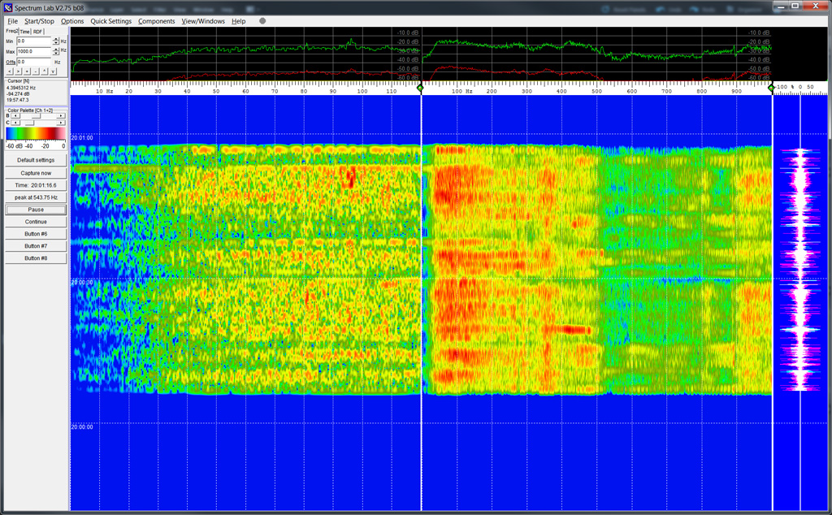Zoom in frequency with '+' button
Screen dimensions: 832x515
pos(27,71)
